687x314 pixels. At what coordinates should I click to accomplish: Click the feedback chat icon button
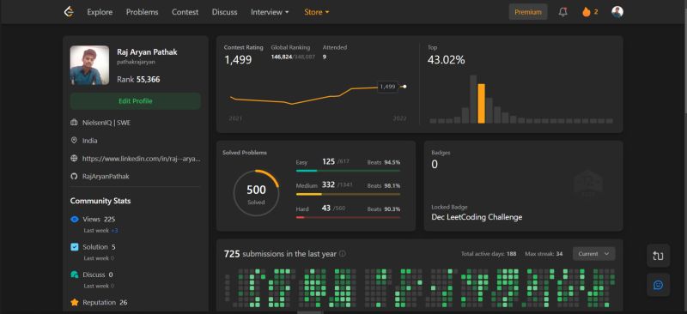click(658, 285)
